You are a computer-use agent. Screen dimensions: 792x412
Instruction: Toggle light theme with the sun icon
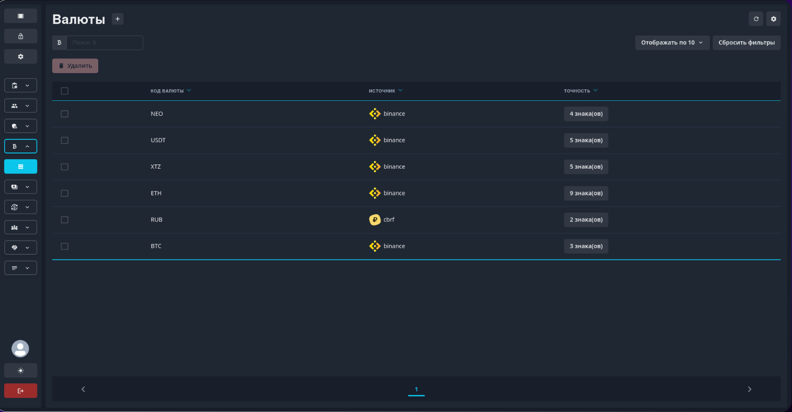(21, 370)
